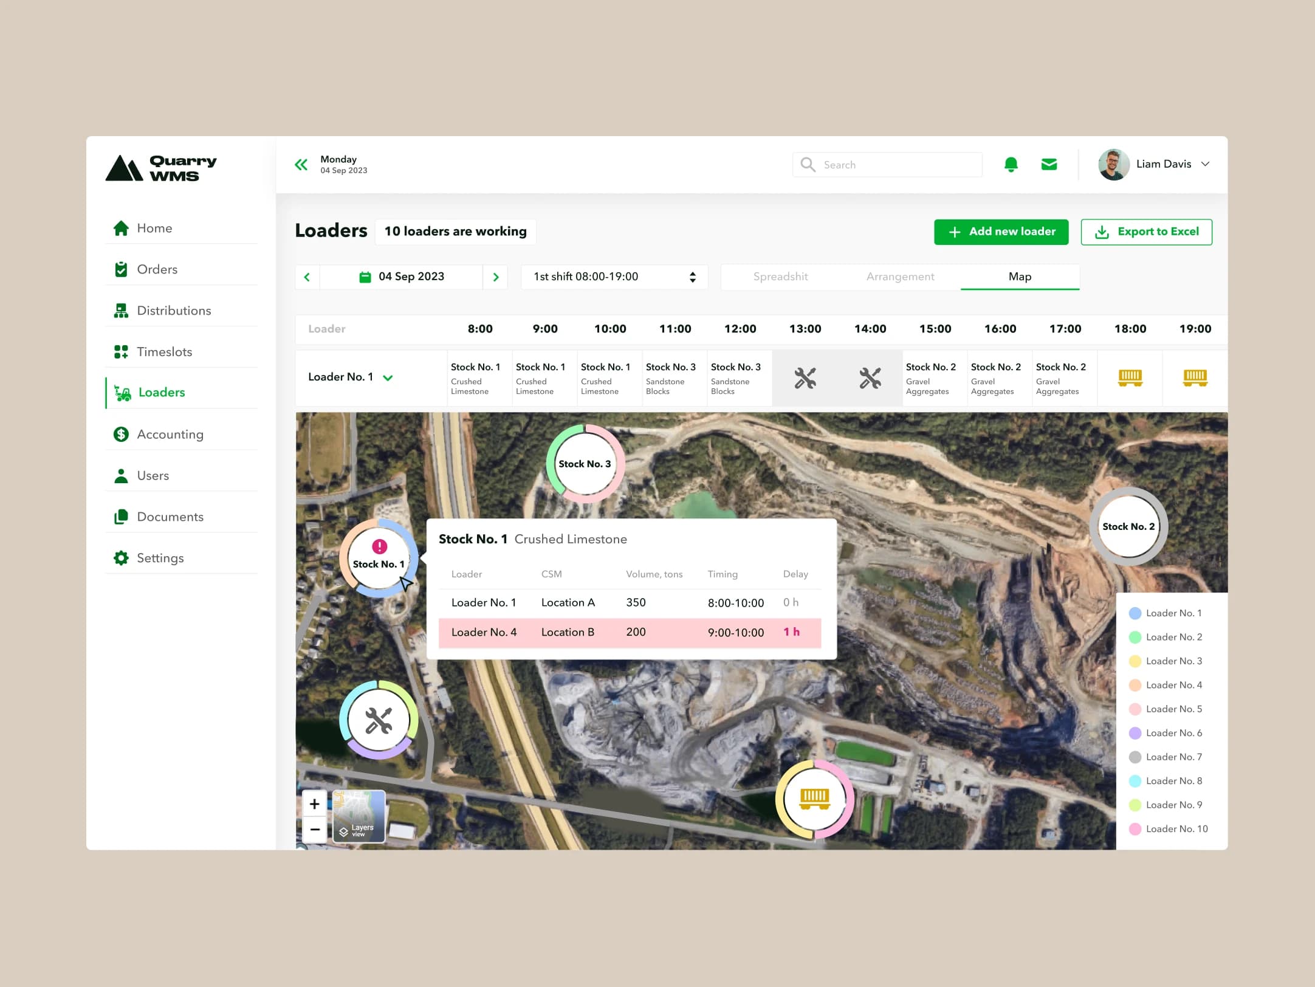
Task: Click the Timeslots grid icon
Action: [121, 351]
